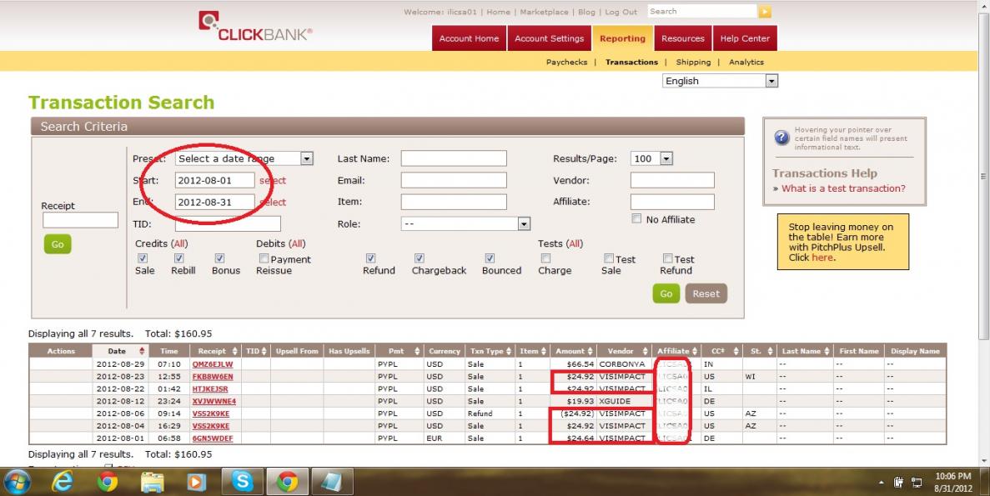Open pinned Chrome icon beside Internet Explorer
This screenshot has height=496, width=990.
point(108,482)
